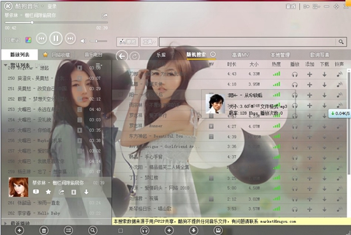Switch to the 网络收藏 favorites tab

[x=57, y=55]
